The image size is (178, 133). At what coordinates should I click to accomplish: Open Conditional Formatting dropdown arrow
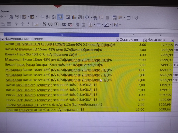click(120, 25)
